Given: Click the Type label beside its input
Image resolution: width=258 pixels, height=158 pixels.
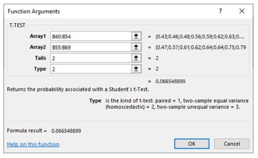Looking at the screenshot, I should coord(41,69).
